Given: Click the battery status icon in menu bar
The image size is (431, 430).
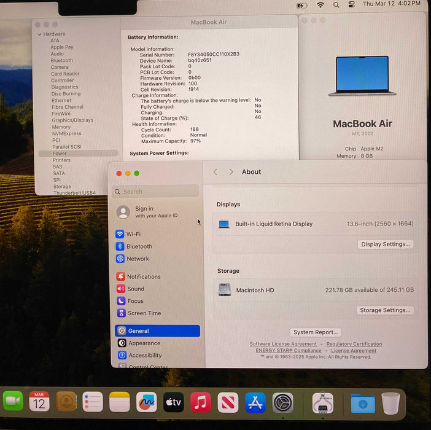Looking at the screenshot, I should click(x=302, y=6).
